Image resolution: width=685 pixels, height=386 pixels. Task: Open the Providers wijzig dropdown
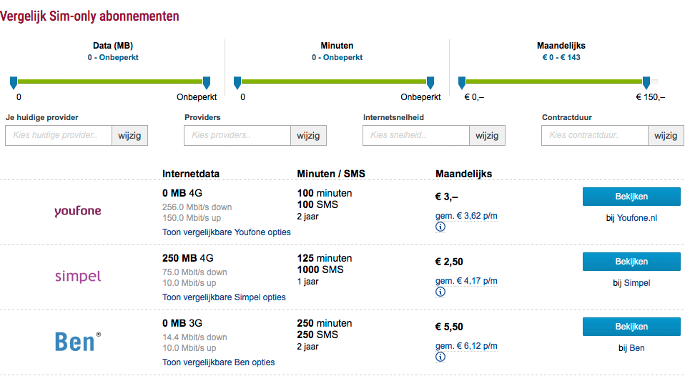(308, 135)
